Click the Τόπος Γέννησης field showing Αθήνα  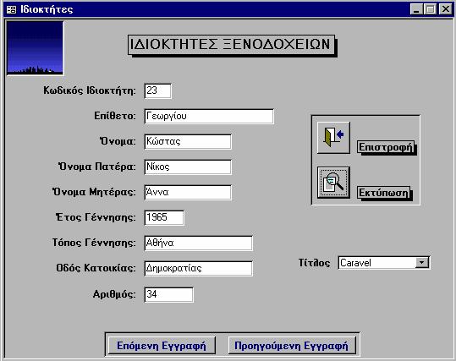click(198, 243)
